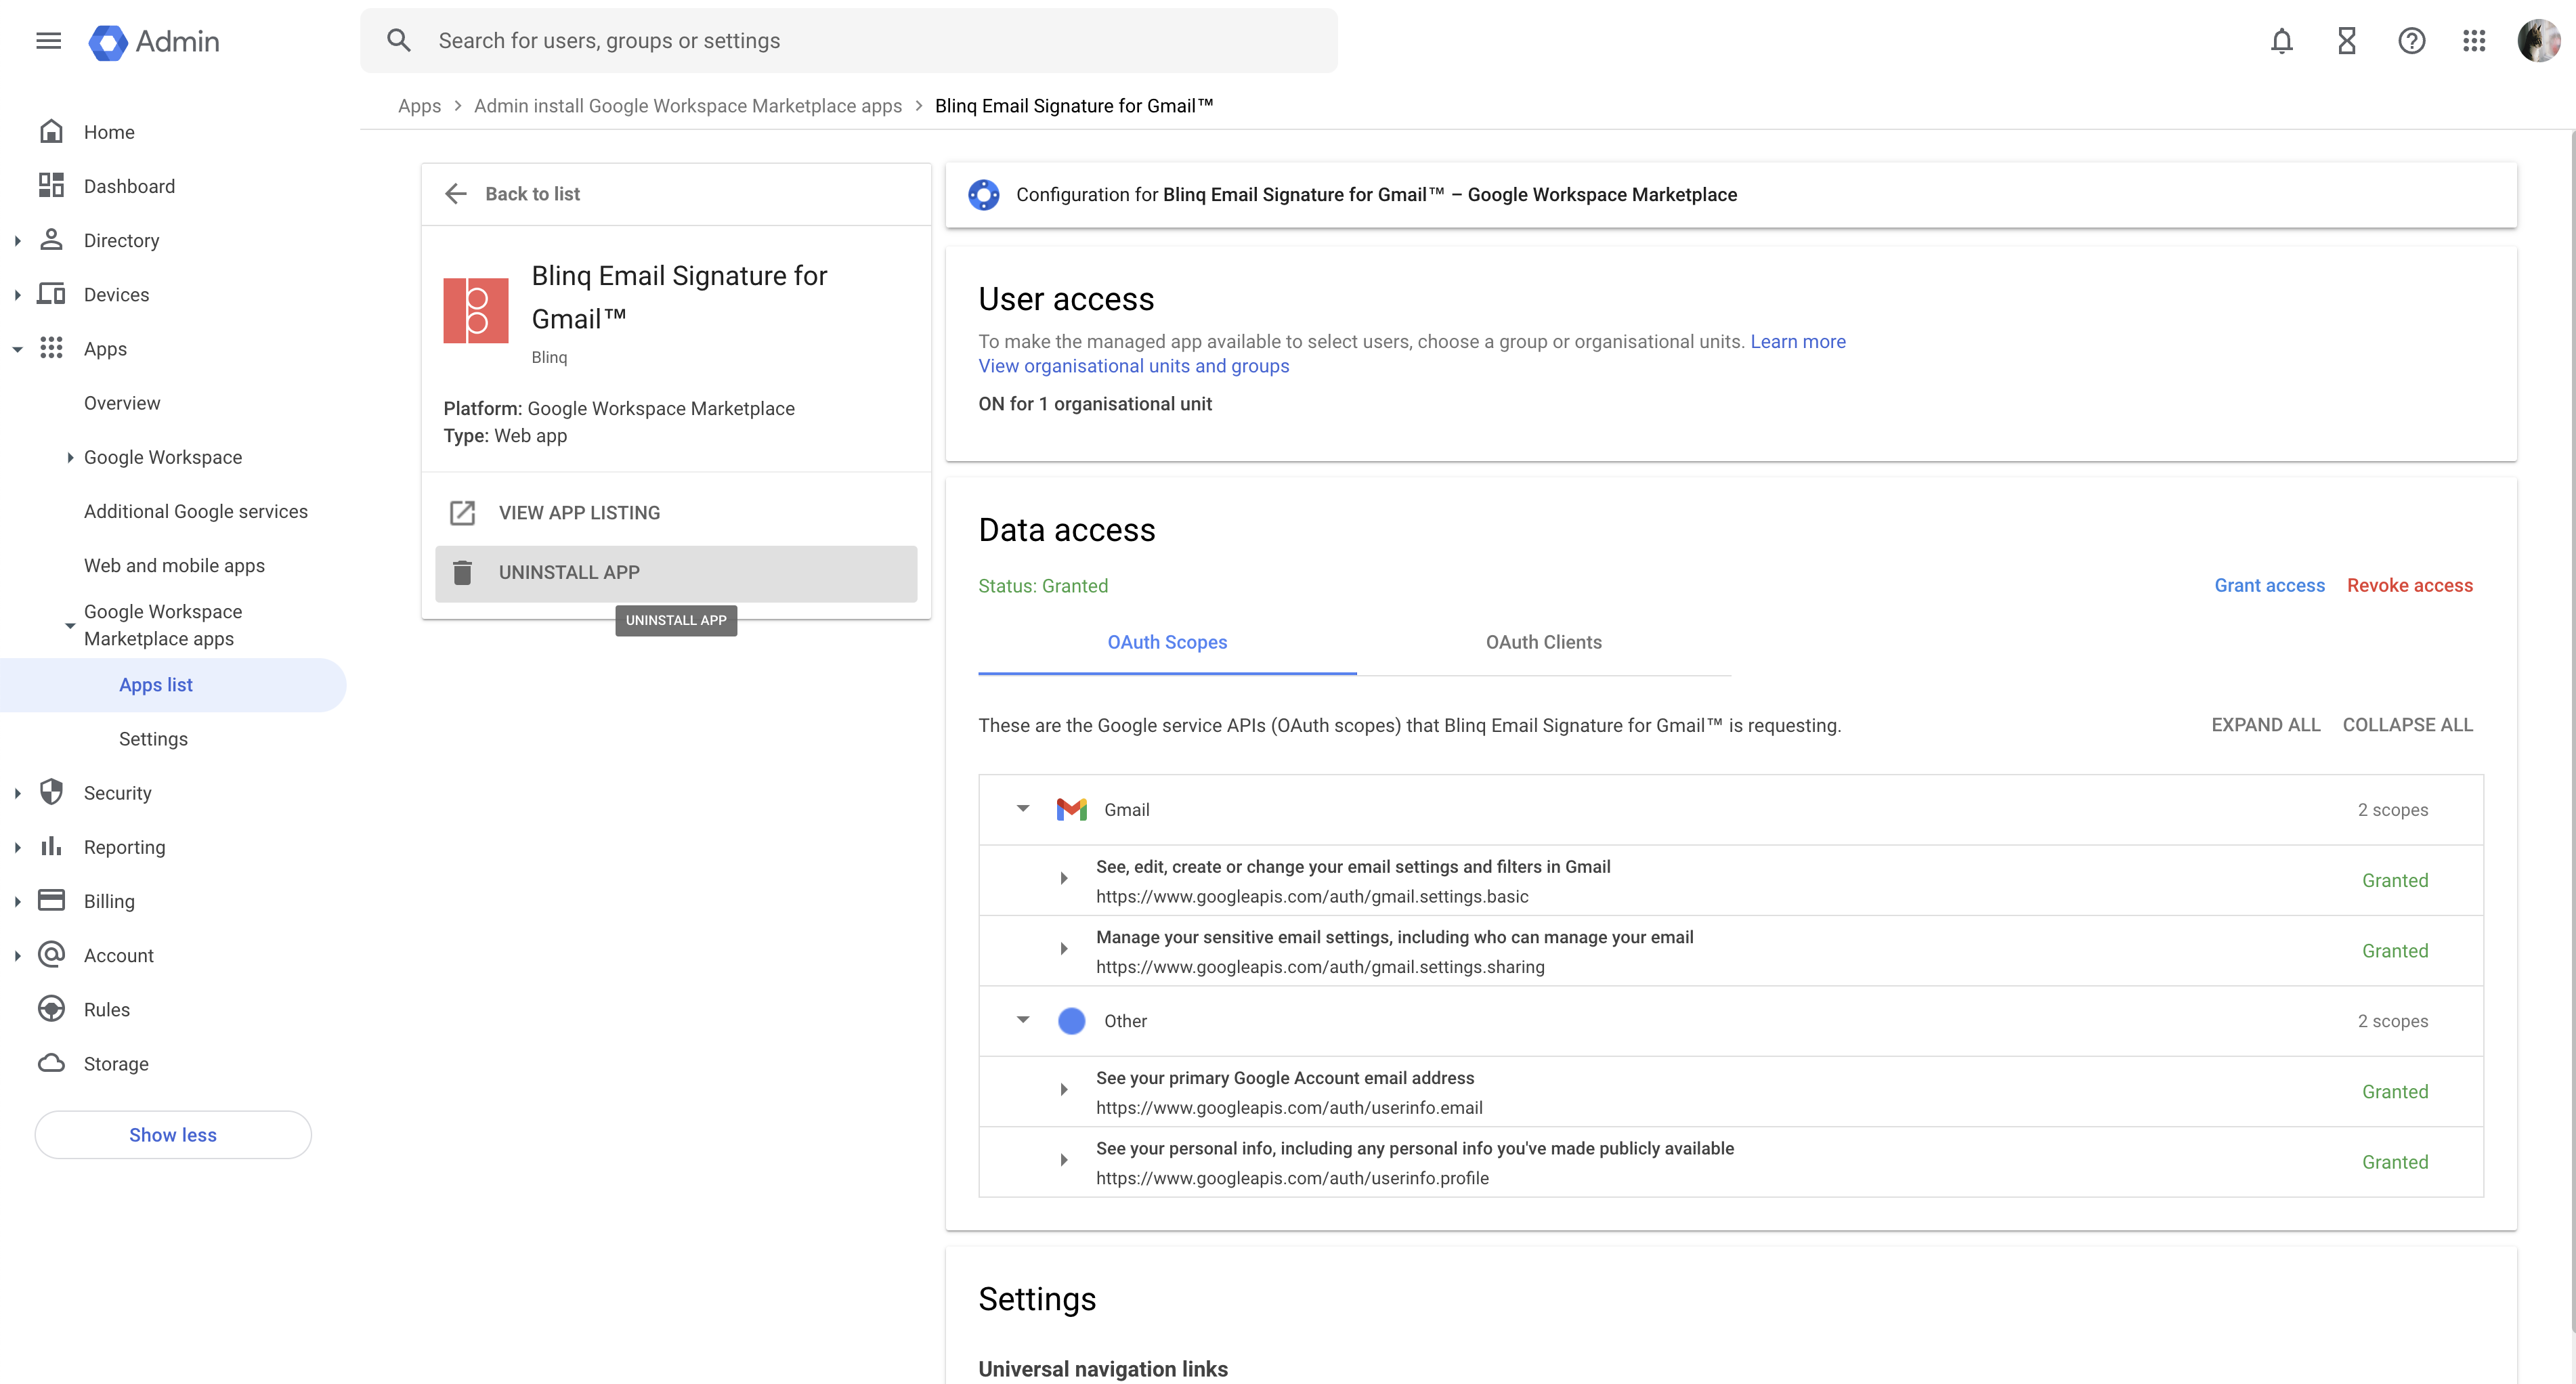
Task: Click the open-in-new icon for app listing
Action: (x=462, y=513)
